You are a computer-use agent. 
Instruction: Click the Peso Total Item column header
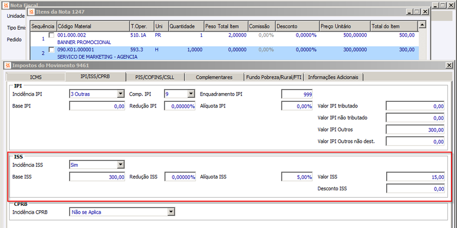point(226,26)
